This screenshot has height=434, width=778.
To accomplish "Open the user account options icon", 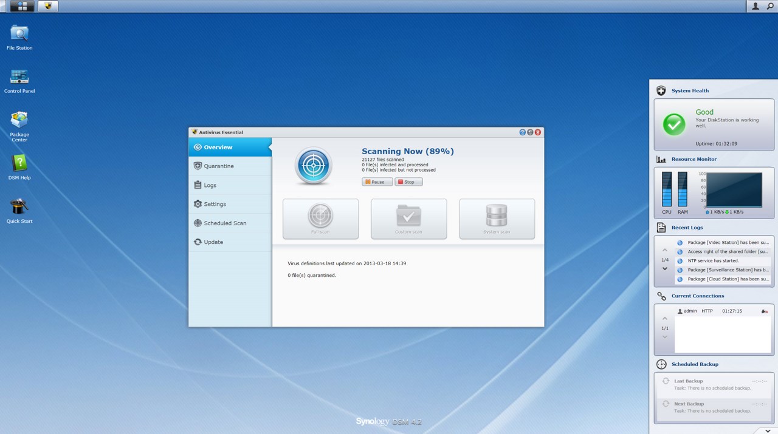I will (756, 6).
